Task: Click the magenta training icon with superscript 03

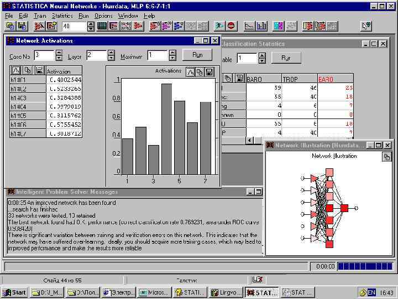Action: pos(167,26)
